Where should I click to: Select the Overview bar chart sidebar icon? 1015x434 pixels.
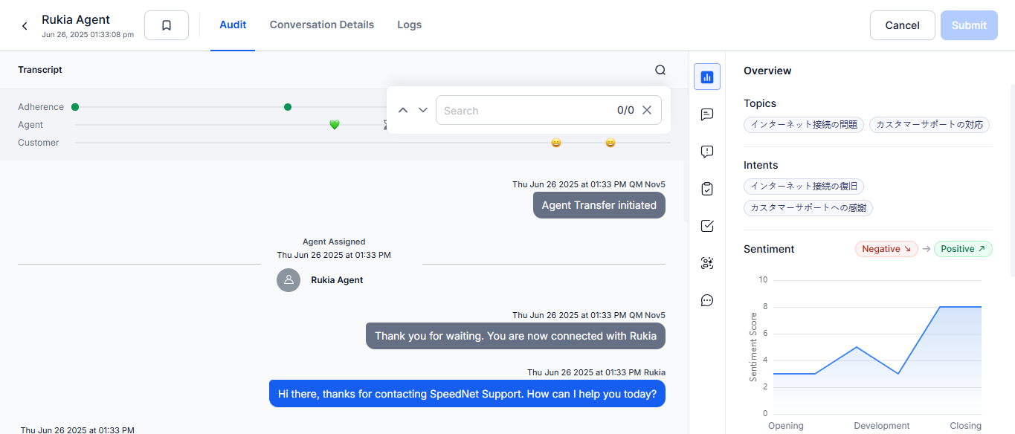[707, 77]
